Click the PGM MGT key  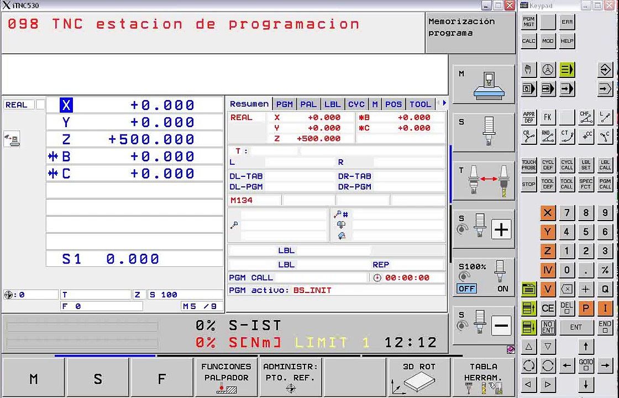coord(528,22)
